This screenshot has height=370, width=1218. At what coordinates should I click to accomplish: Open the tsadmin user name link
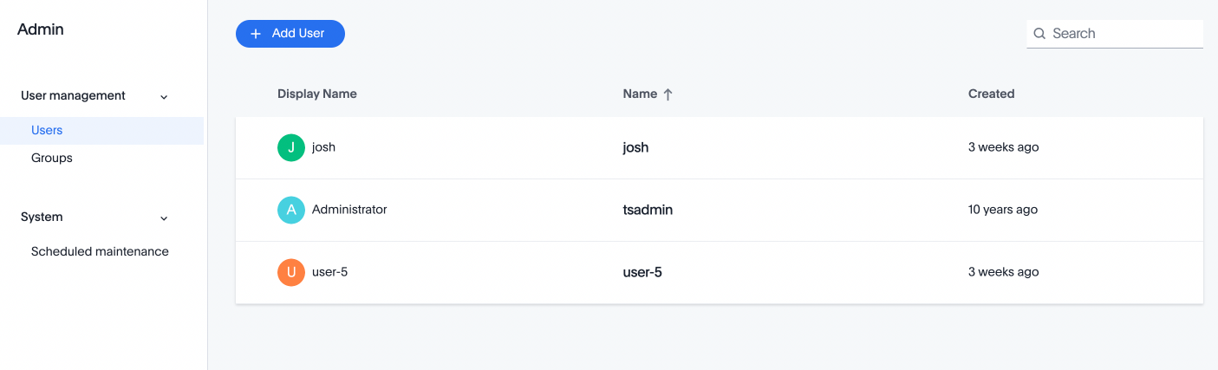(x=648, y=210)
